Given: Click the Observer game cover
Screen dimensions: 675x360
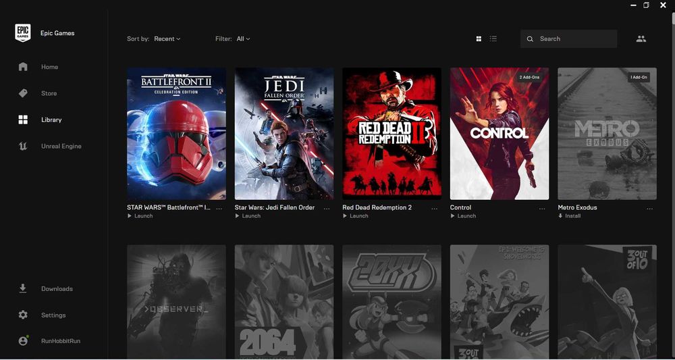Looking at the screenshot, I should (176, 302).
